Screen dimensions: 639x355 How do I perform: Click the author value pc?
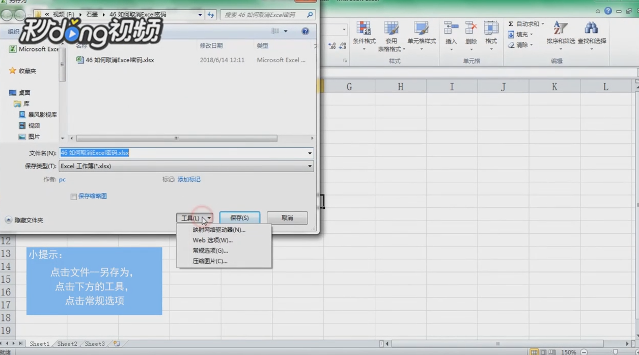pos(62,179)
